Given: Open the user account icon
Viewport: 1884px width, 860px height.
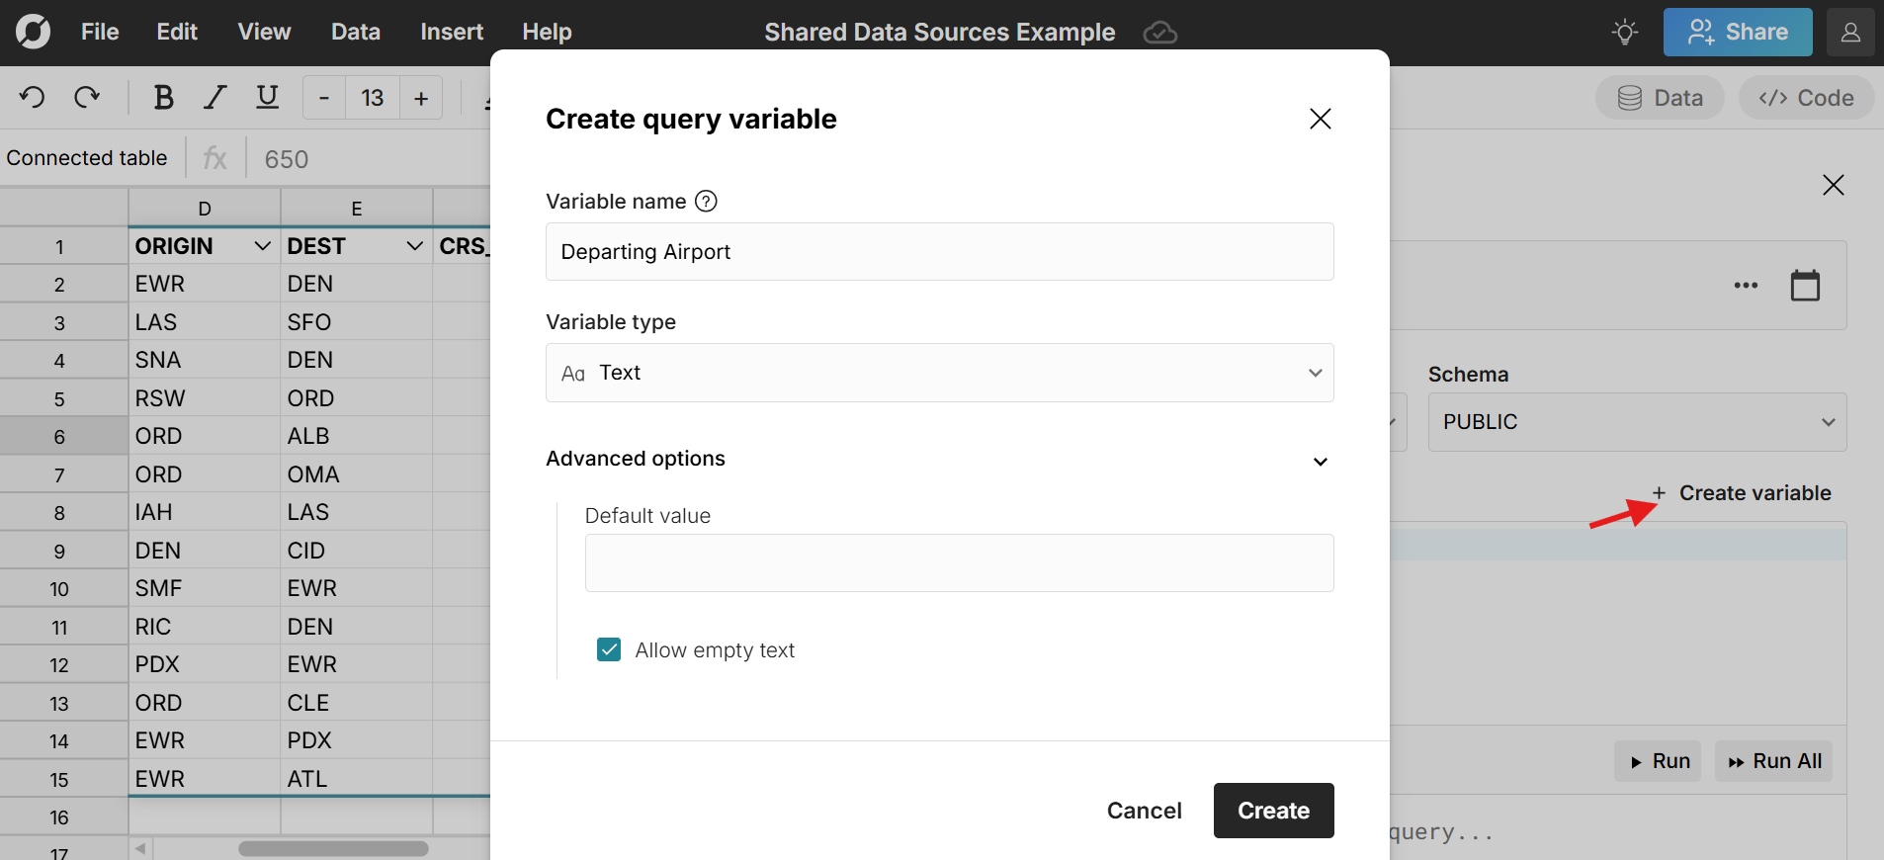Looking at the screenshot, I should 1850,32.
